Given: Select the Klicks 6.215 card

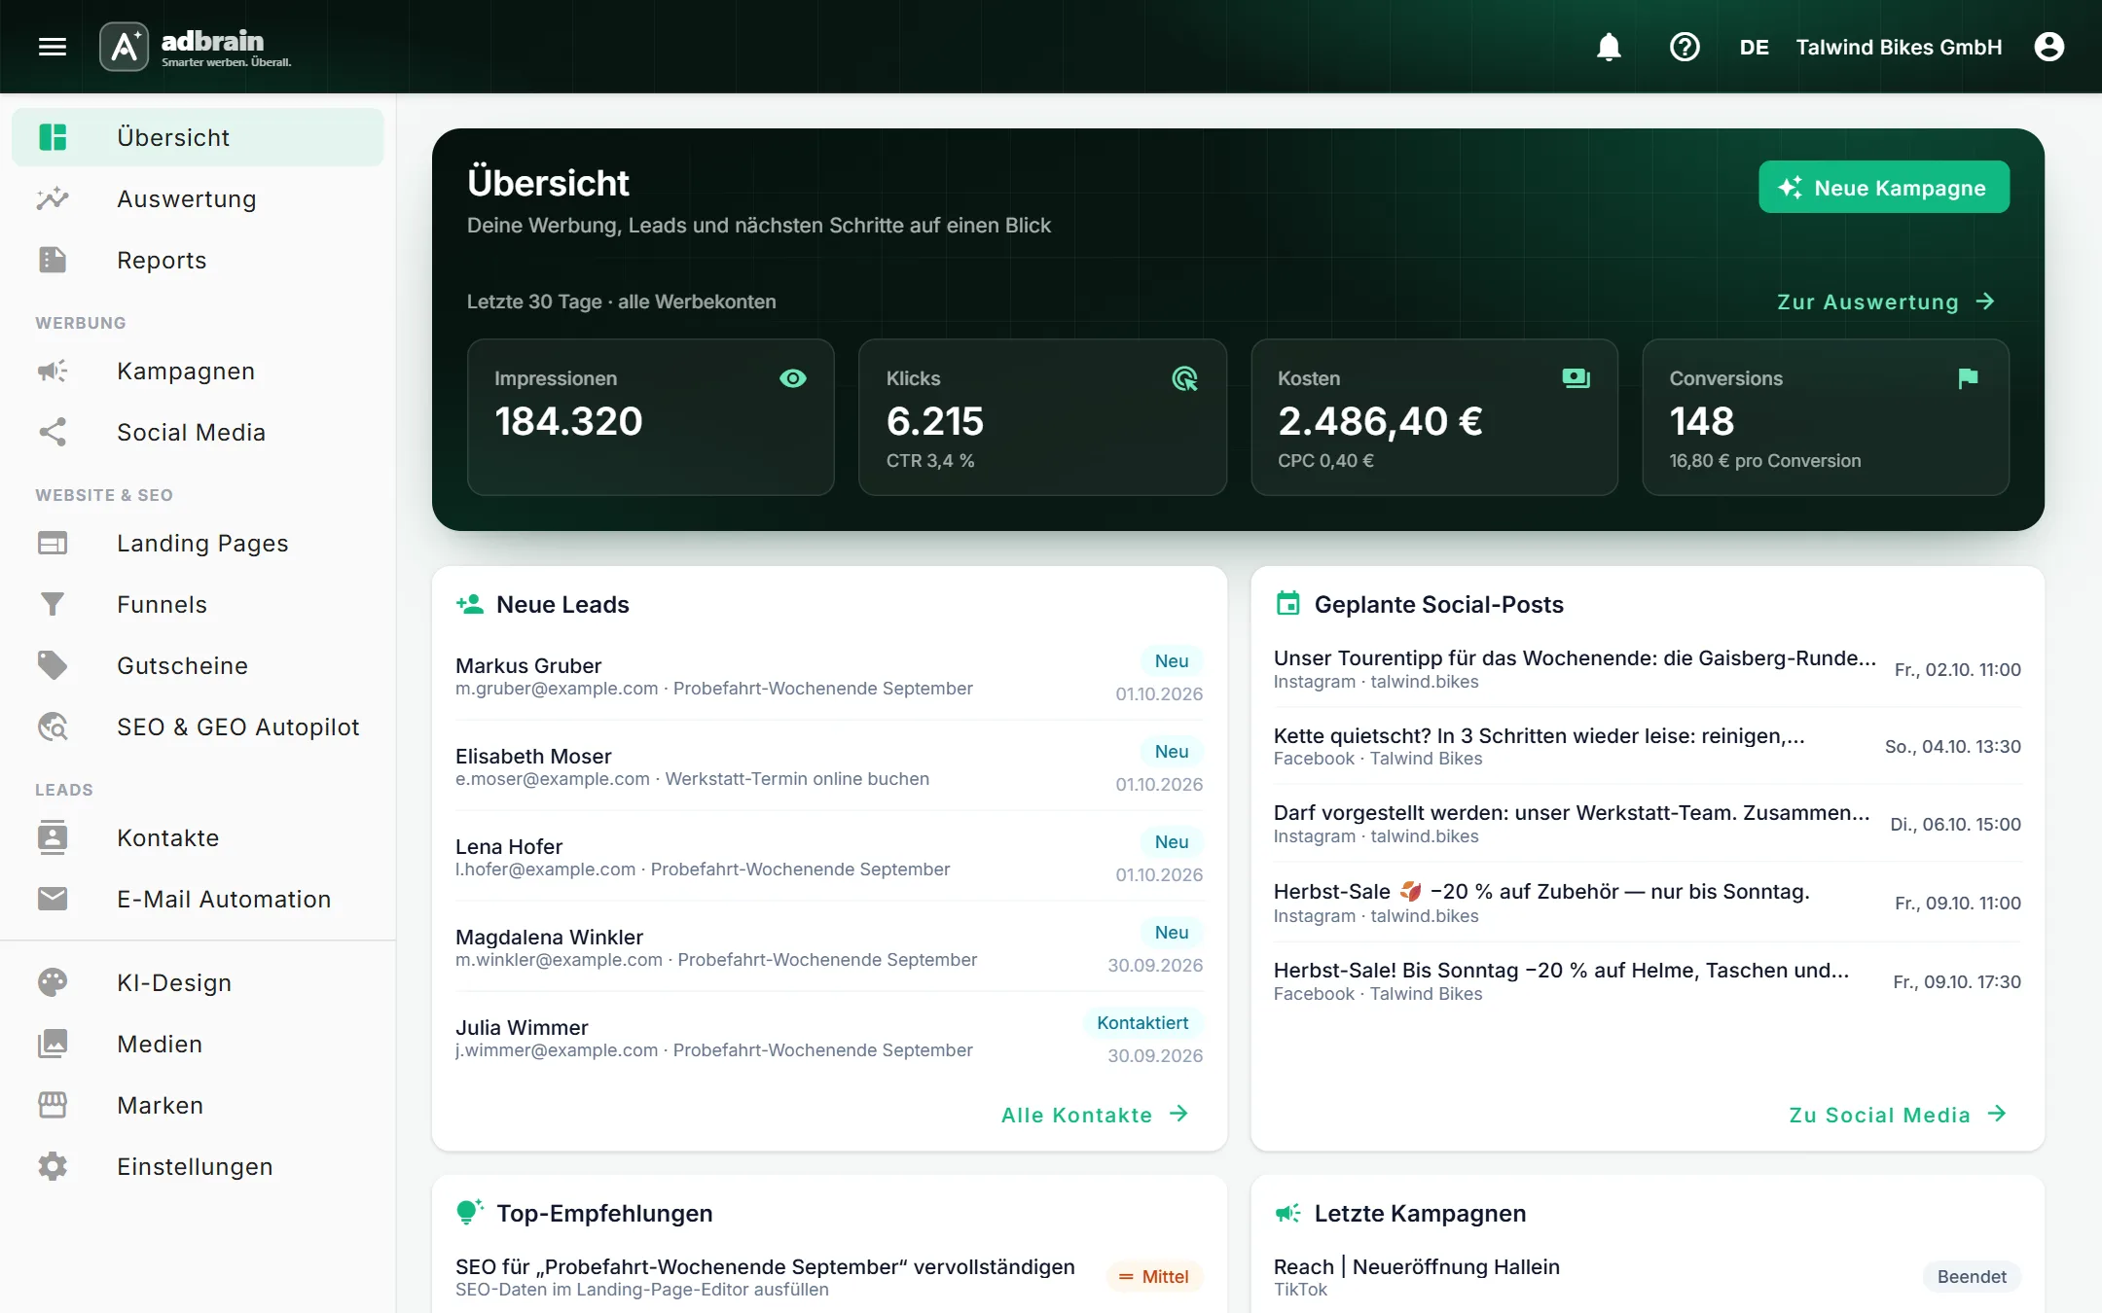Looking at the screenshot, I should [x=1042, y=417].
